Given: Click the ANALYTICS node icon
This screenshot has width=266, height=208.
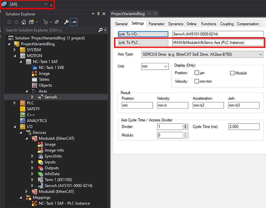Looking at the screenshot, I should (x=23, y=121).
